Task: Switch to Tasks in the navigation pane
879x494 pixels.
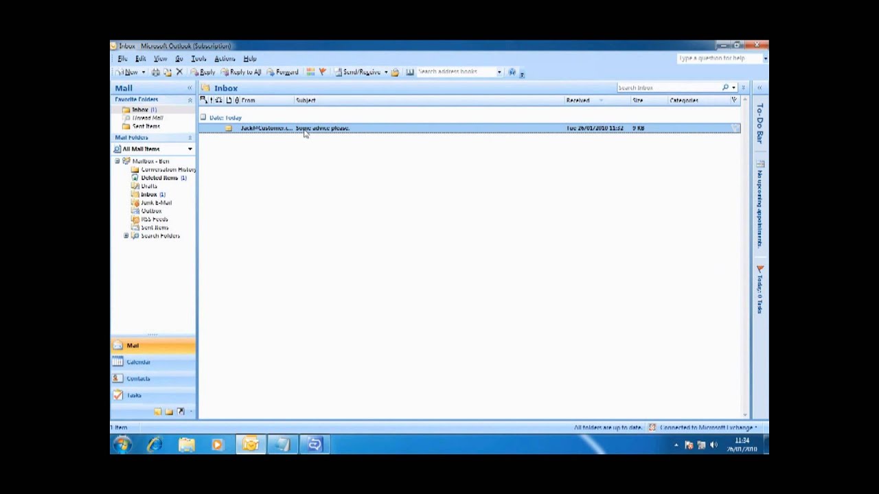Action: tap(133, 395)
